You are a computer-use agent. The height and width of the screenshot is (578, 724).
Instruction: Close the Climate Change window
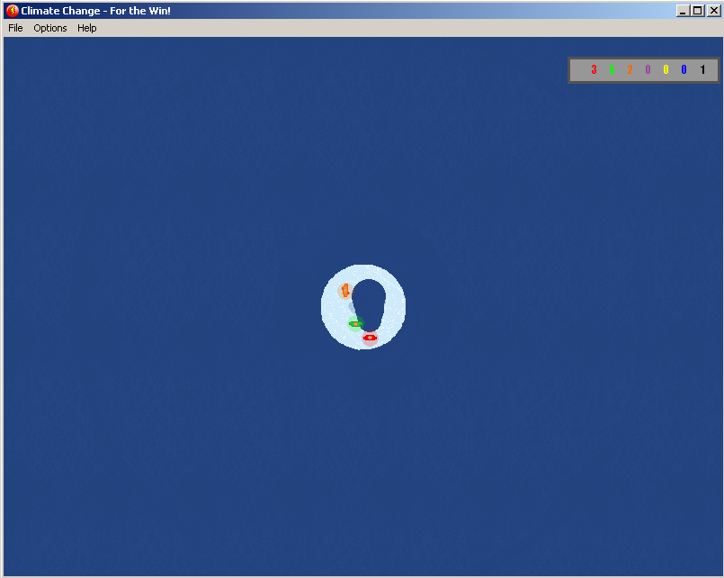coord(714,11)
